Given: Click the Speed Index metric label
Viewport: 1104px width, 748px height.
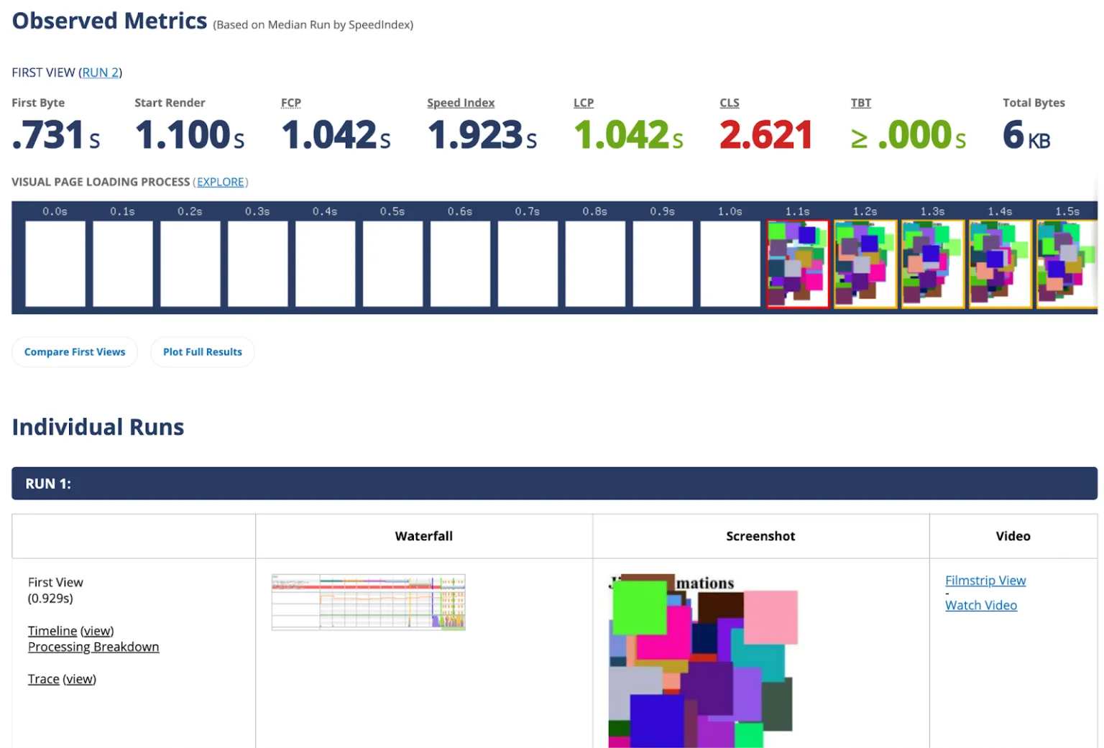Looking at the screenshot, I should pos(461,103).
